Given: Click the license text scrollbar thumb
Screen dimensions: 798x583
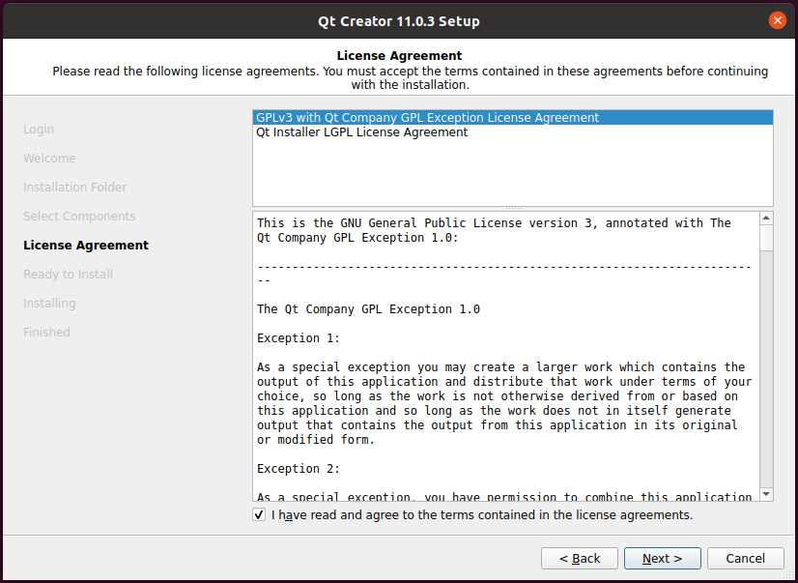Looking at the screenshot, I should [x=766, y=237].
